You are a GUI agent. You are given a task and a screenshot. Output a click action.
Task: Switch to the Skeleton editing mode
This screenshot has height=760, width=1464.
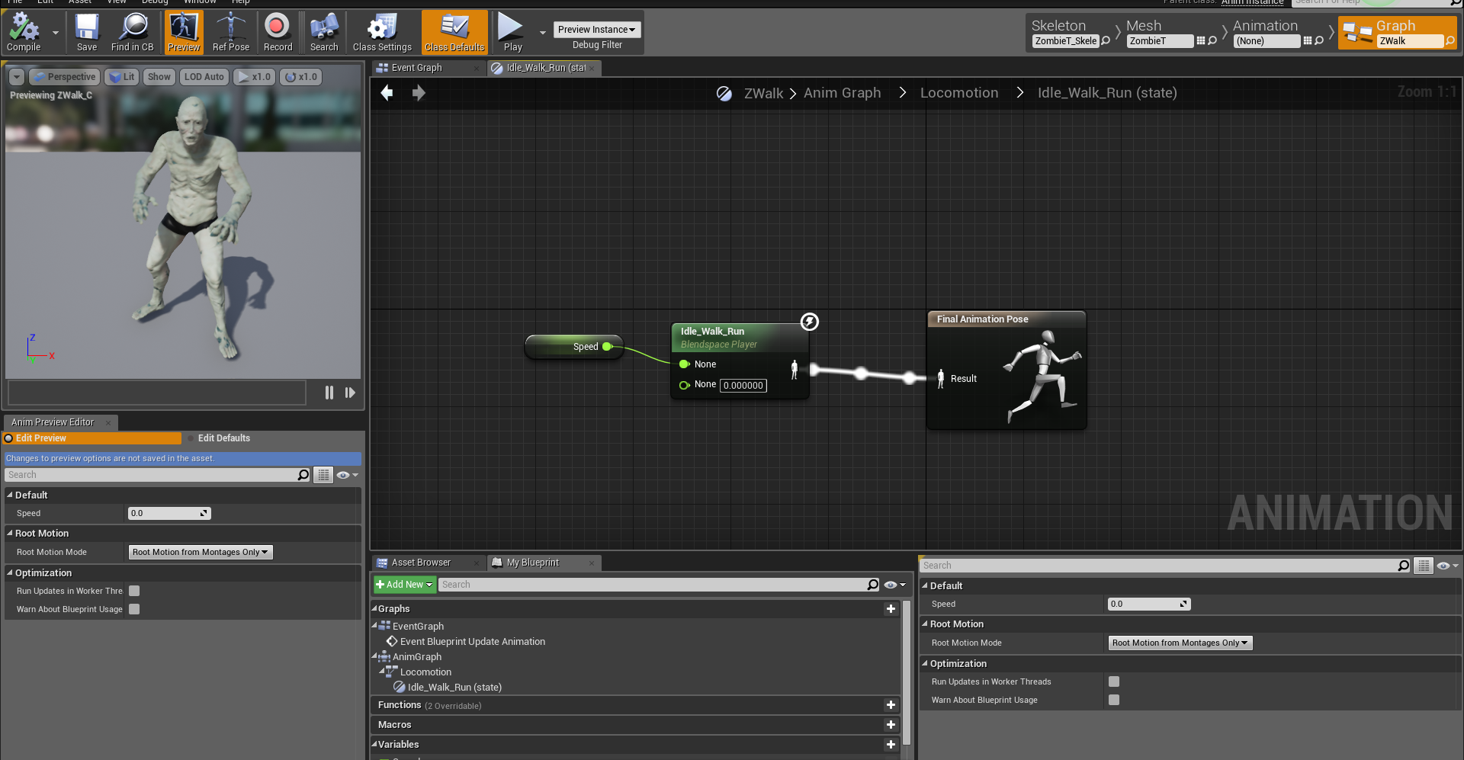tap(1058, 26)
